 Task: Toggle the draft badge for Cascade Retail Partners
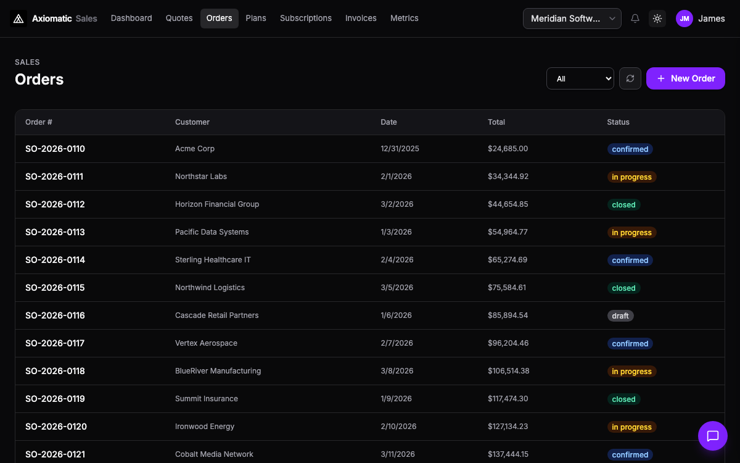click(x=620, y=315)
